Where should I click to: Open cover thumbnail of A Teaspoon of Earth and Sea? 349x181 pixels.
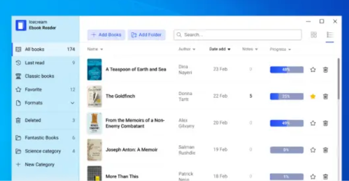click(x=94, y=69)
